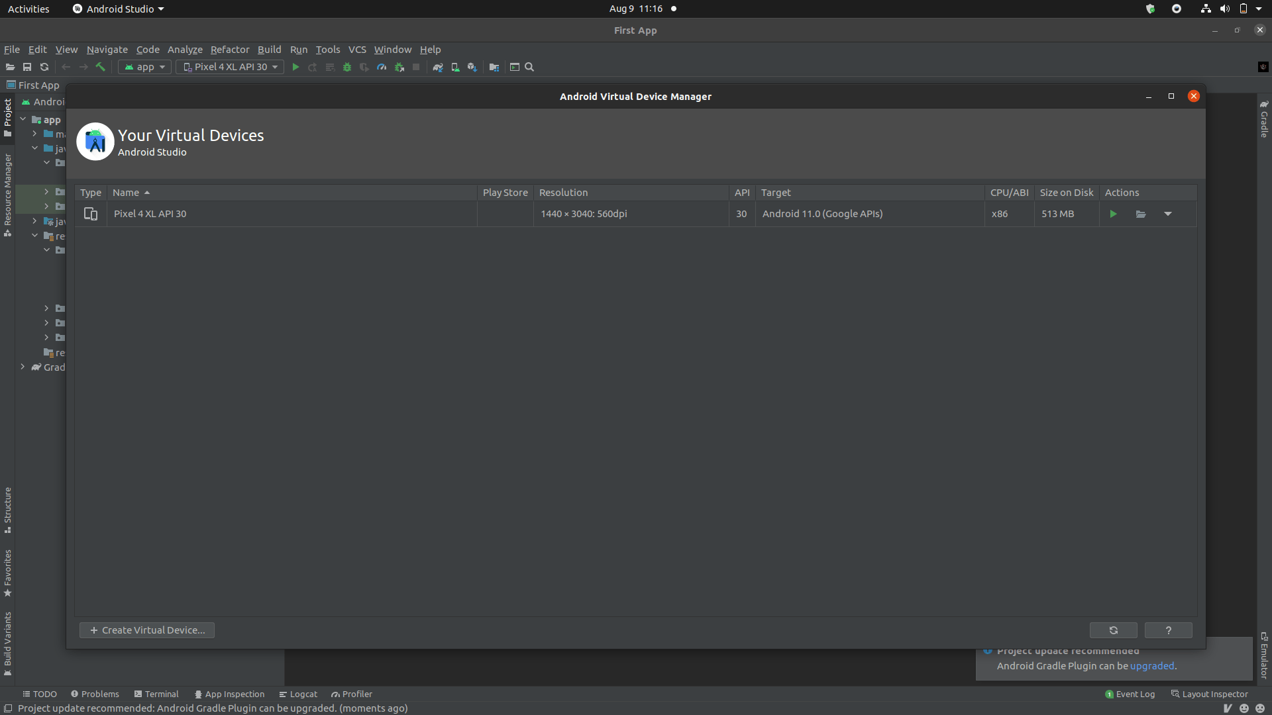Click the Debug app bug icon
Image resolution: width=1272 pixels, height=715 pixels.
pyautogui.click(x=346, y=67)
